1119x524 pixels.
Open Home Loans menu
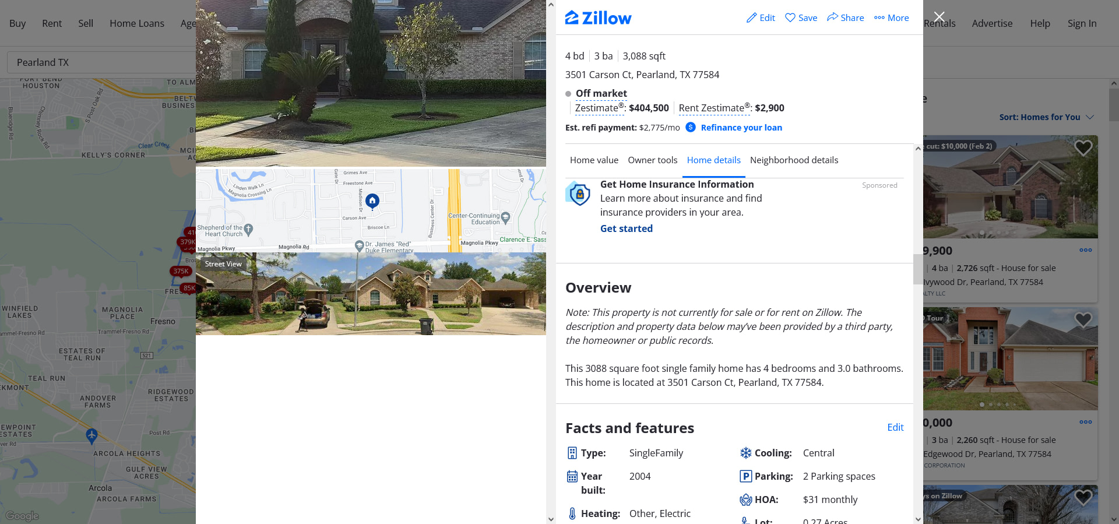tap(137, 23)
